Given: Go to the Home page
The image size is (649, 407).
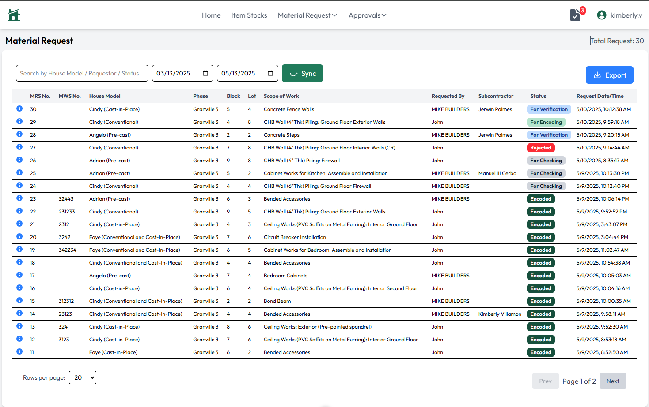Looking at the screenshot, I should (211, 15).
